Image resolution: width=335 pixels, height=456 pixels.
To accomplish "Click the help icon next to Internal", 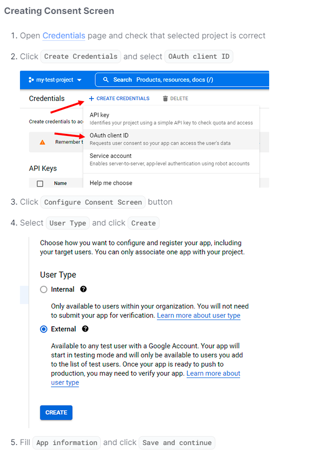I will (x=83, y=289).
